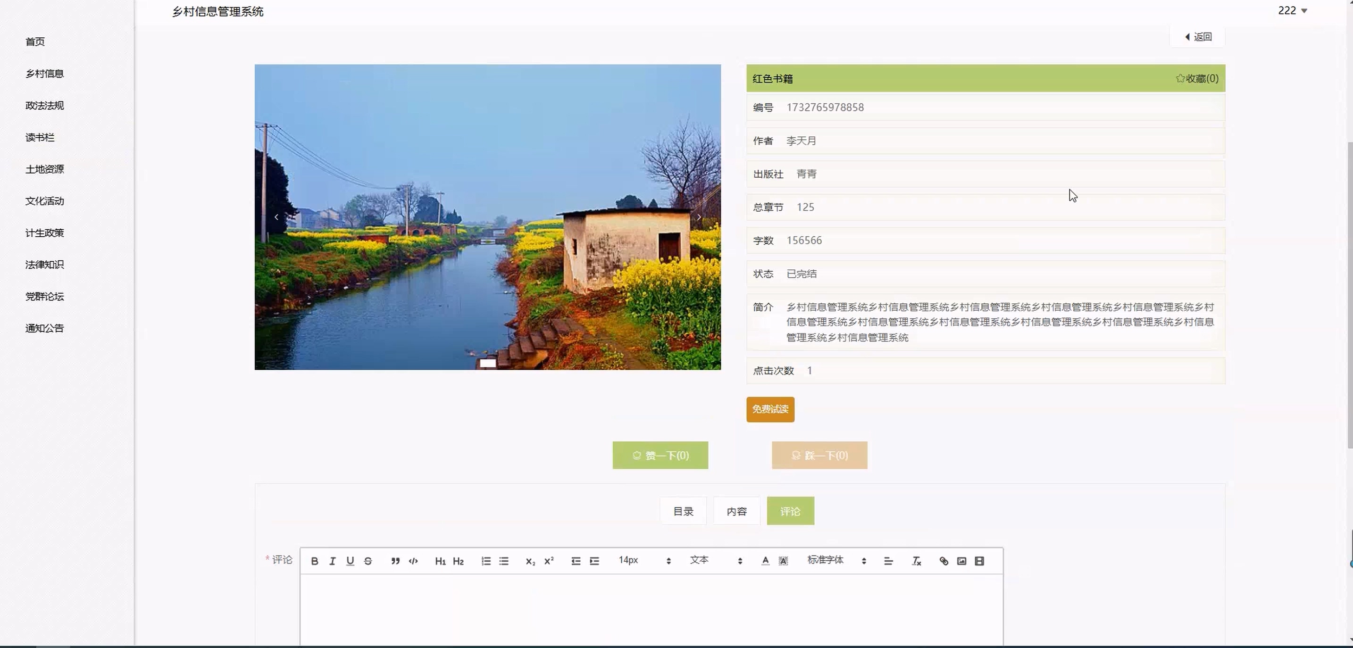
Task: Click the code block icon
Action: pyautogui.click(x=413, y=561)
